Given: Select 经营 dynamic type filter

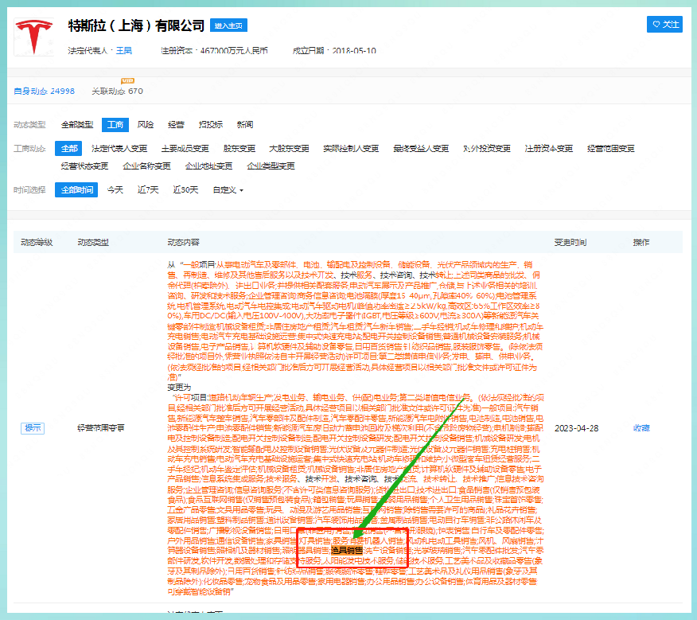Looking at the screenshot, I should 176,124.
